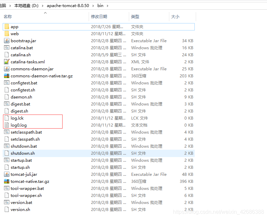Select the file name tool-wrapper.bat
The height and width of the screenshot is (218, 267).
(x=27, y=188)
